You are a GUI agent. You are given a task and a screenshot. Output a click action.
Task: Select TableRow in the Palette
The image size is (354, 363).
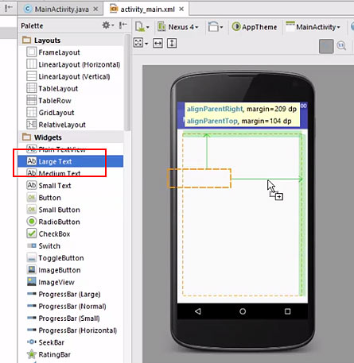pos(71,101)
